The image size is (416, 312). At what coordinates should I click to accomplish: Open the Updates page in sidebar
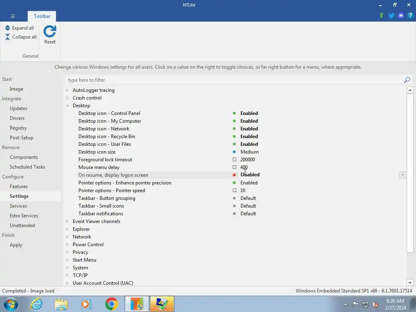19,108
